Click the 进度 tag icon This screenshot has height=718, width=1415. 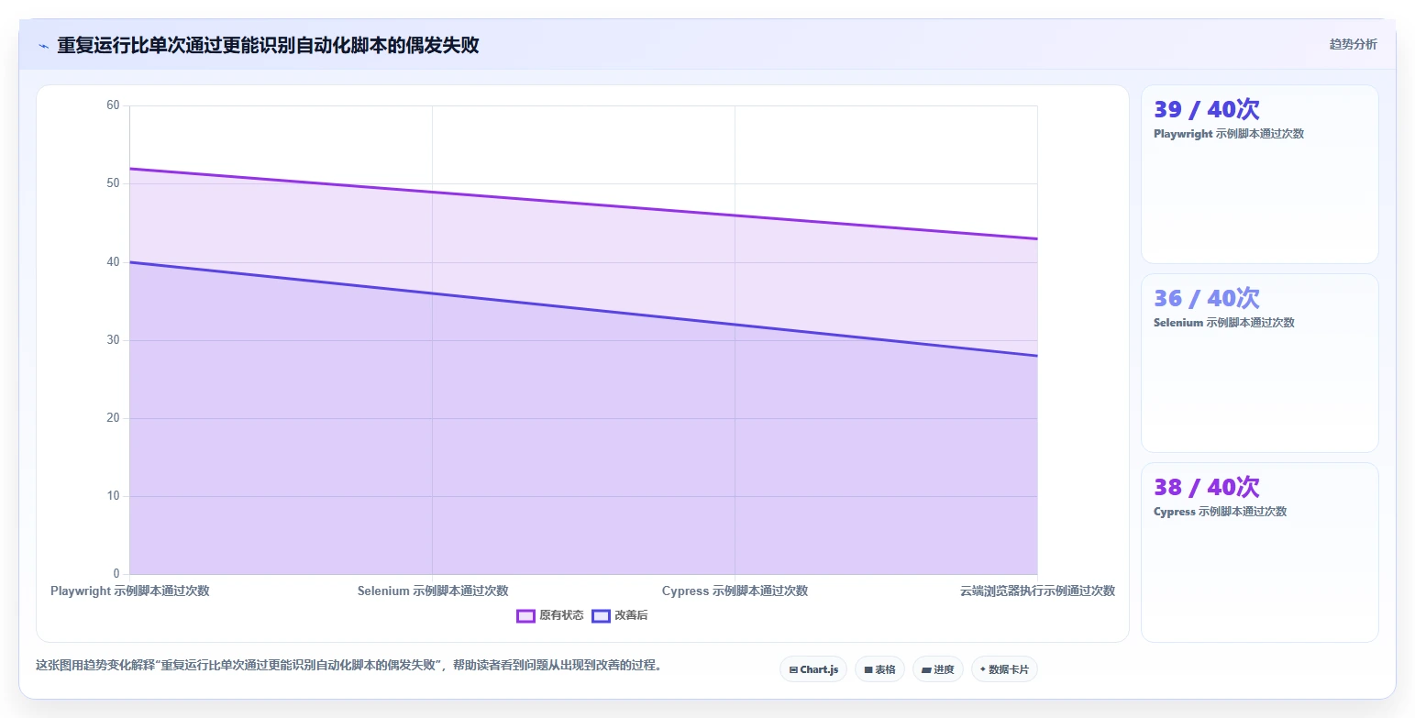coord(926,670)
